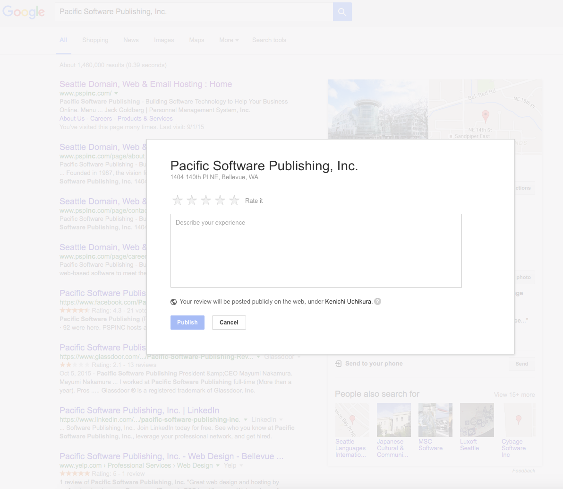
Task: Switch to the Images tab
Action: 164,40
